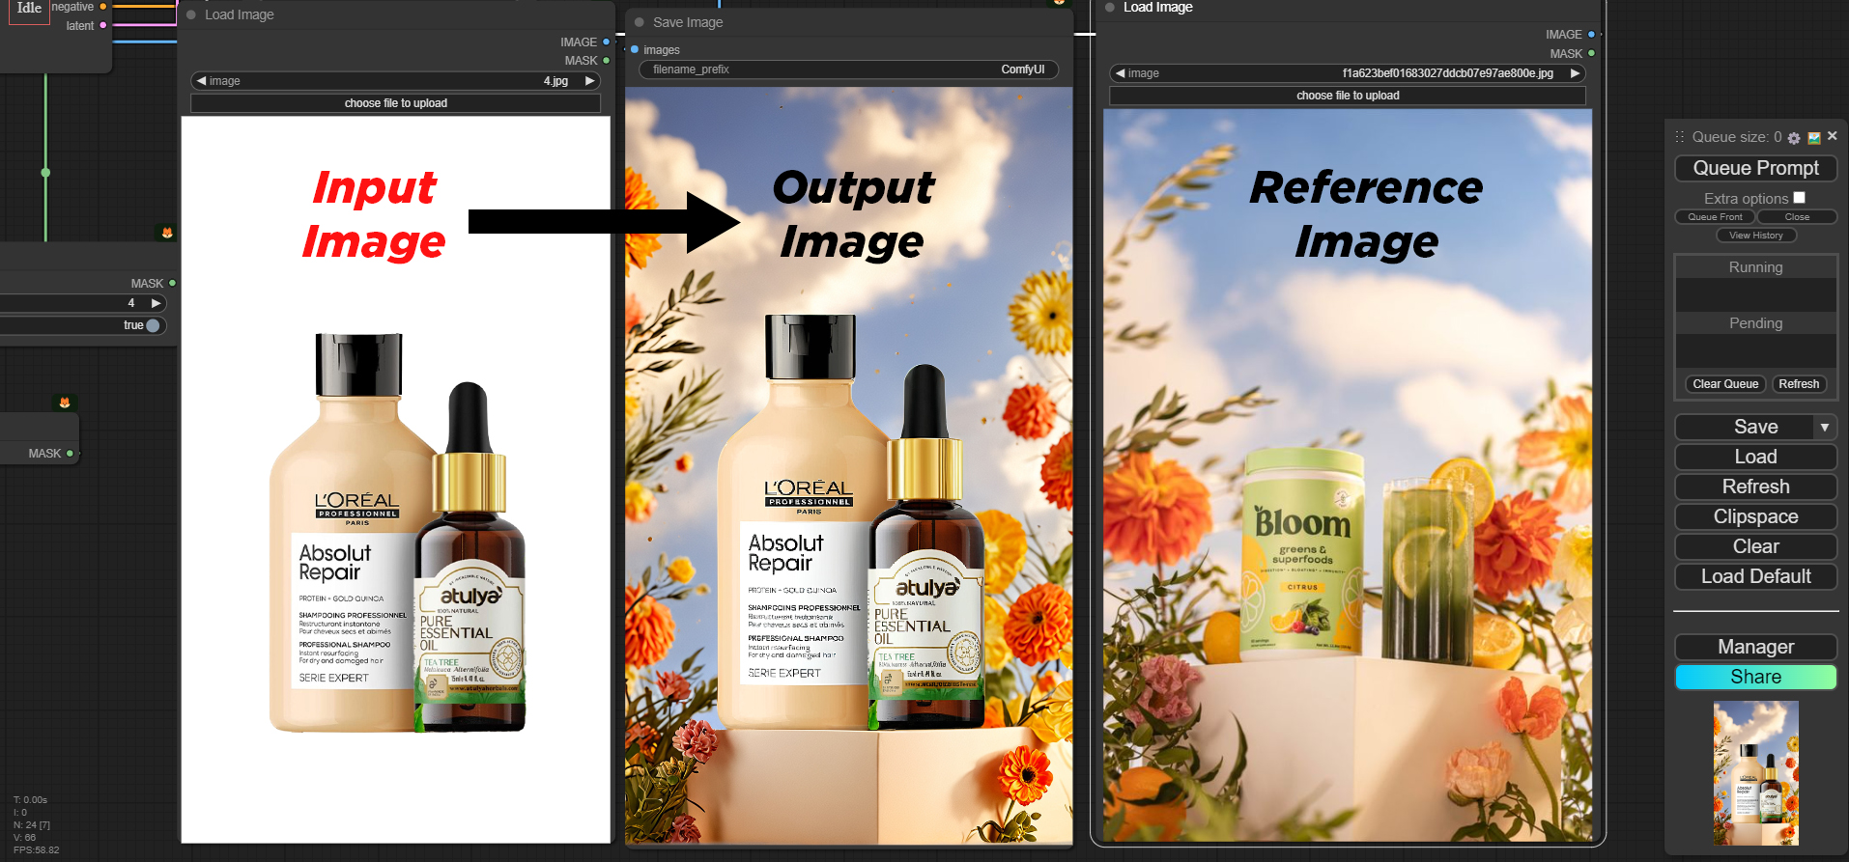The width and height of the screenshot is (1849, 862).
Task: Enable the Extra options checkbox
Action: click(x=1799, y=198)
